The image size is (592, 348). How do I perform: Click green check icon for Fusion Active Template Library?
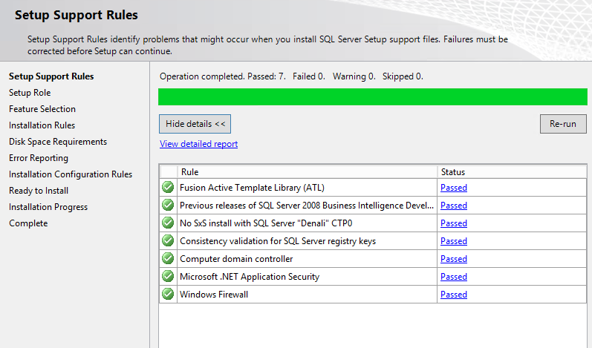[x=168, y=188]
